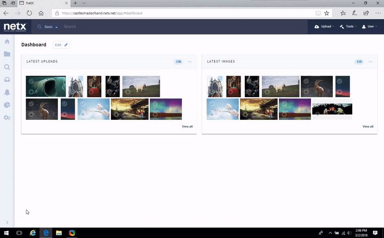
Task: Click View all under Latest Uploads
Action: pyautogui.click(x=187, y=126)
